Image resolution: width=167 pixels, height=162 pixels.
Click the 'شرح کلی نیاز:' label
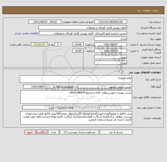pos(153,79)
